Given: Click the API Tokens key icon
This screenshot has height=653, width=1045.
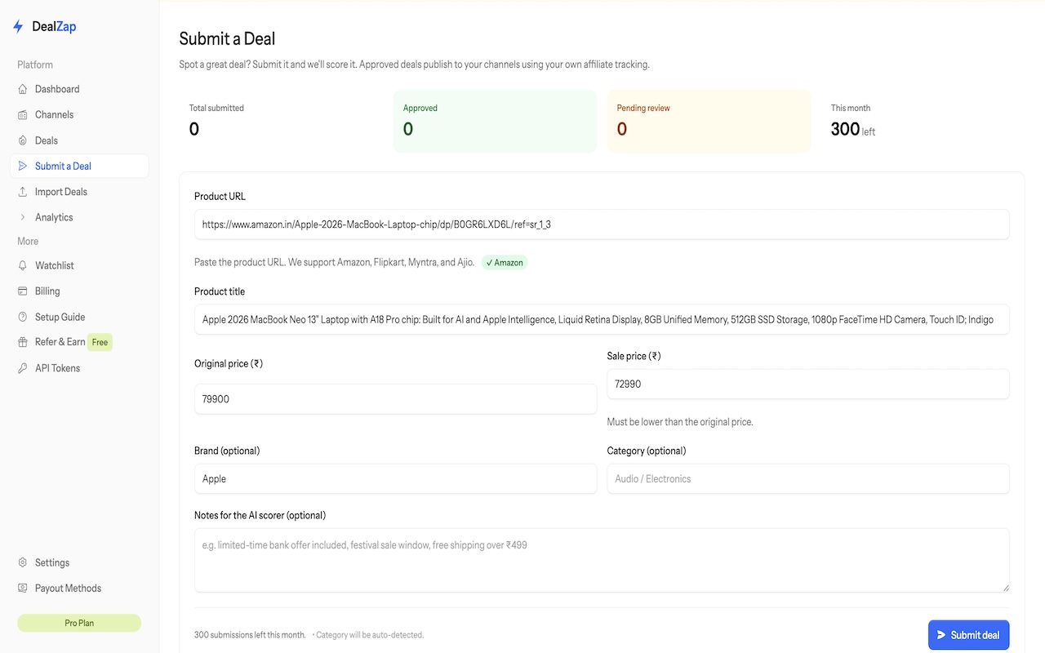Looking at the screenshot, I should point(23,368).
